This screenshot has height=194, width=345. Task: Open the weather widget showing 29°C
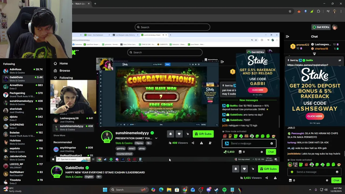pyautogui.click(x=12, y=190)
